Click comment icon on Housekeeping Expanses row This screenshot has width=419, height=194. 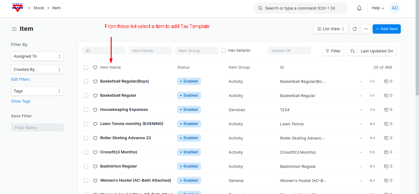click(386, 110)
